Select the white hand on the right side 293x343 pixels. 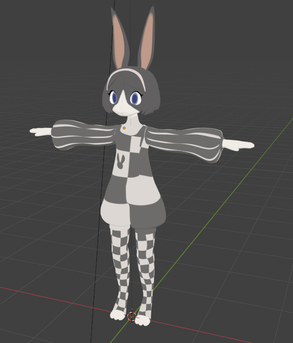pos(238,145)
